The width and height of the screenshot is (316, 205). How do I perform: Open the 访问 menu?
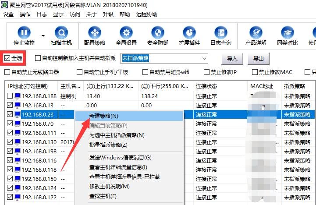[75, 14]
